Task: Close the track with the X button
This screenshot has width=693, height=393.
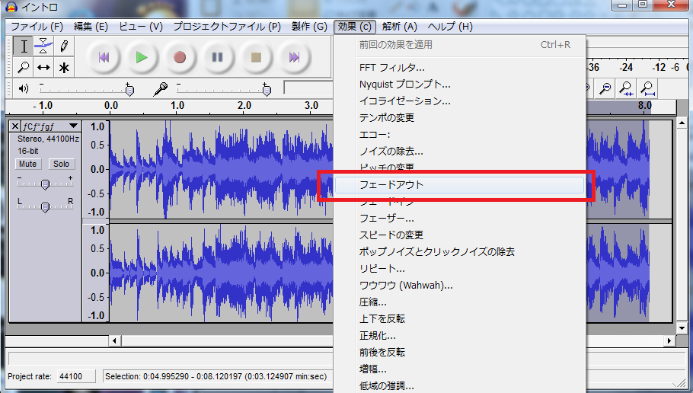Action: click(15, 126)
